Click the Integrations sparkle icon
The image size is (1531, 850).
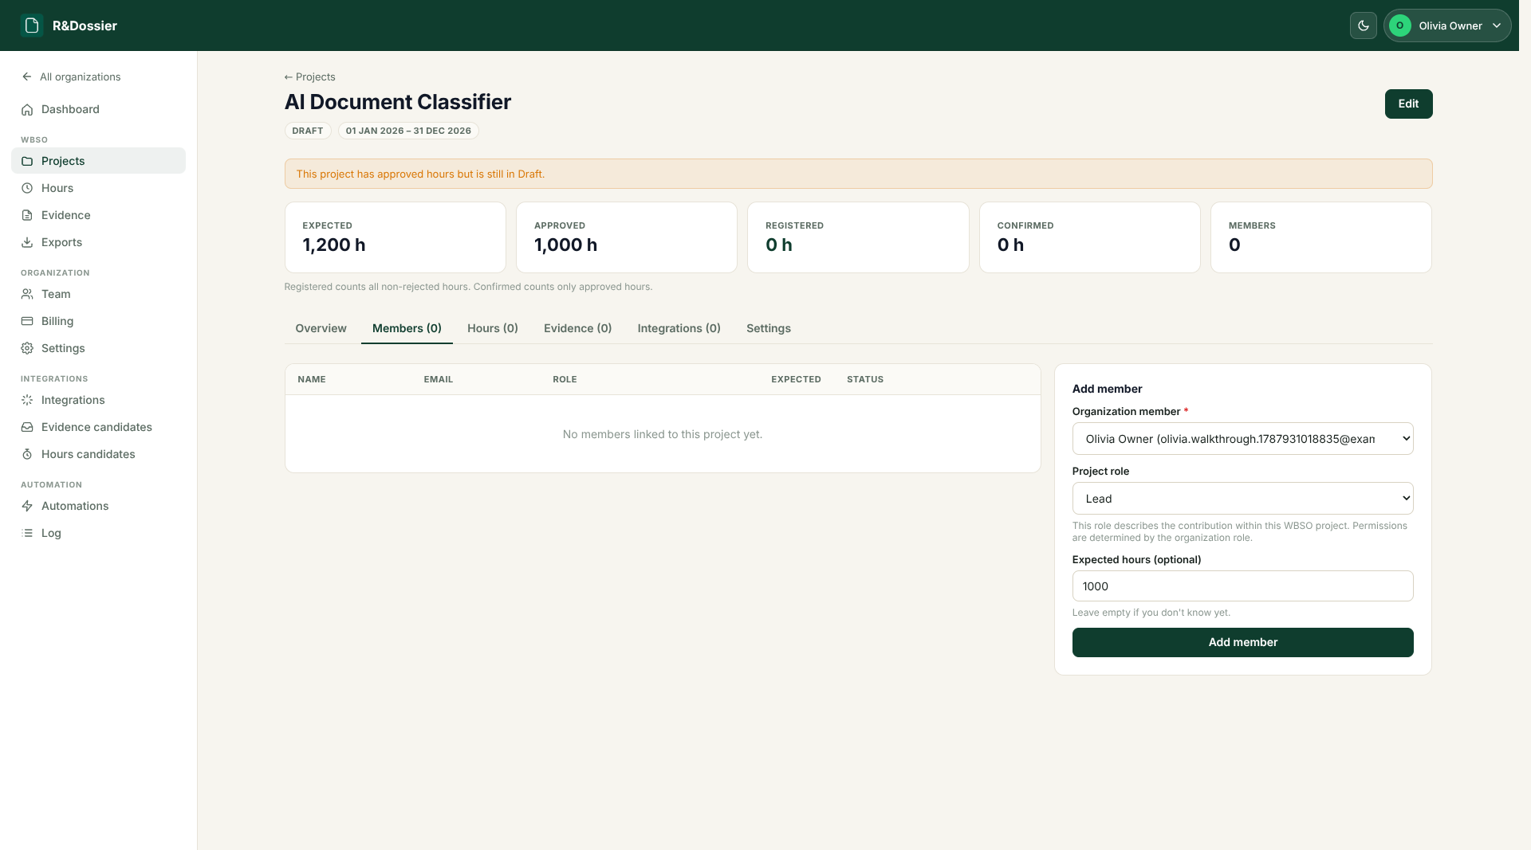[x=27, y=400]
